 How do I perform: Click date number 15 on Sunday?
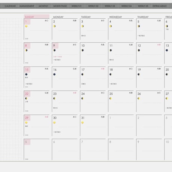[x=27, y=70]
